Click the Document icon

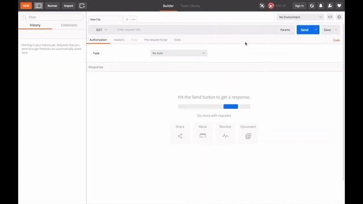pos(248,136)
